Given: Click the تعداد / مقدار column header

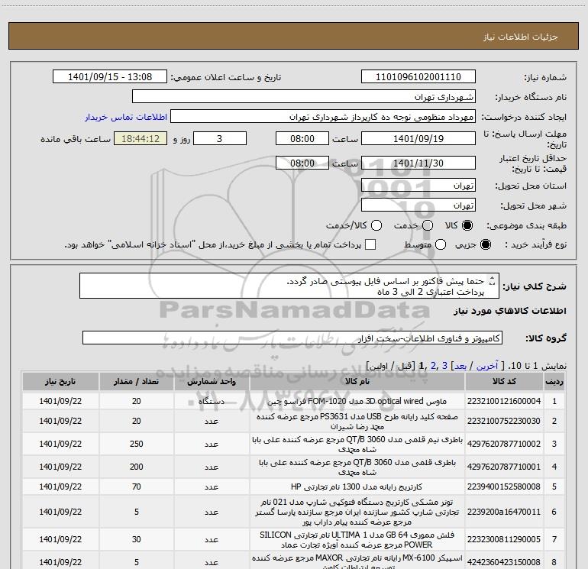Looking at the screenshot, I should (136, 381).
